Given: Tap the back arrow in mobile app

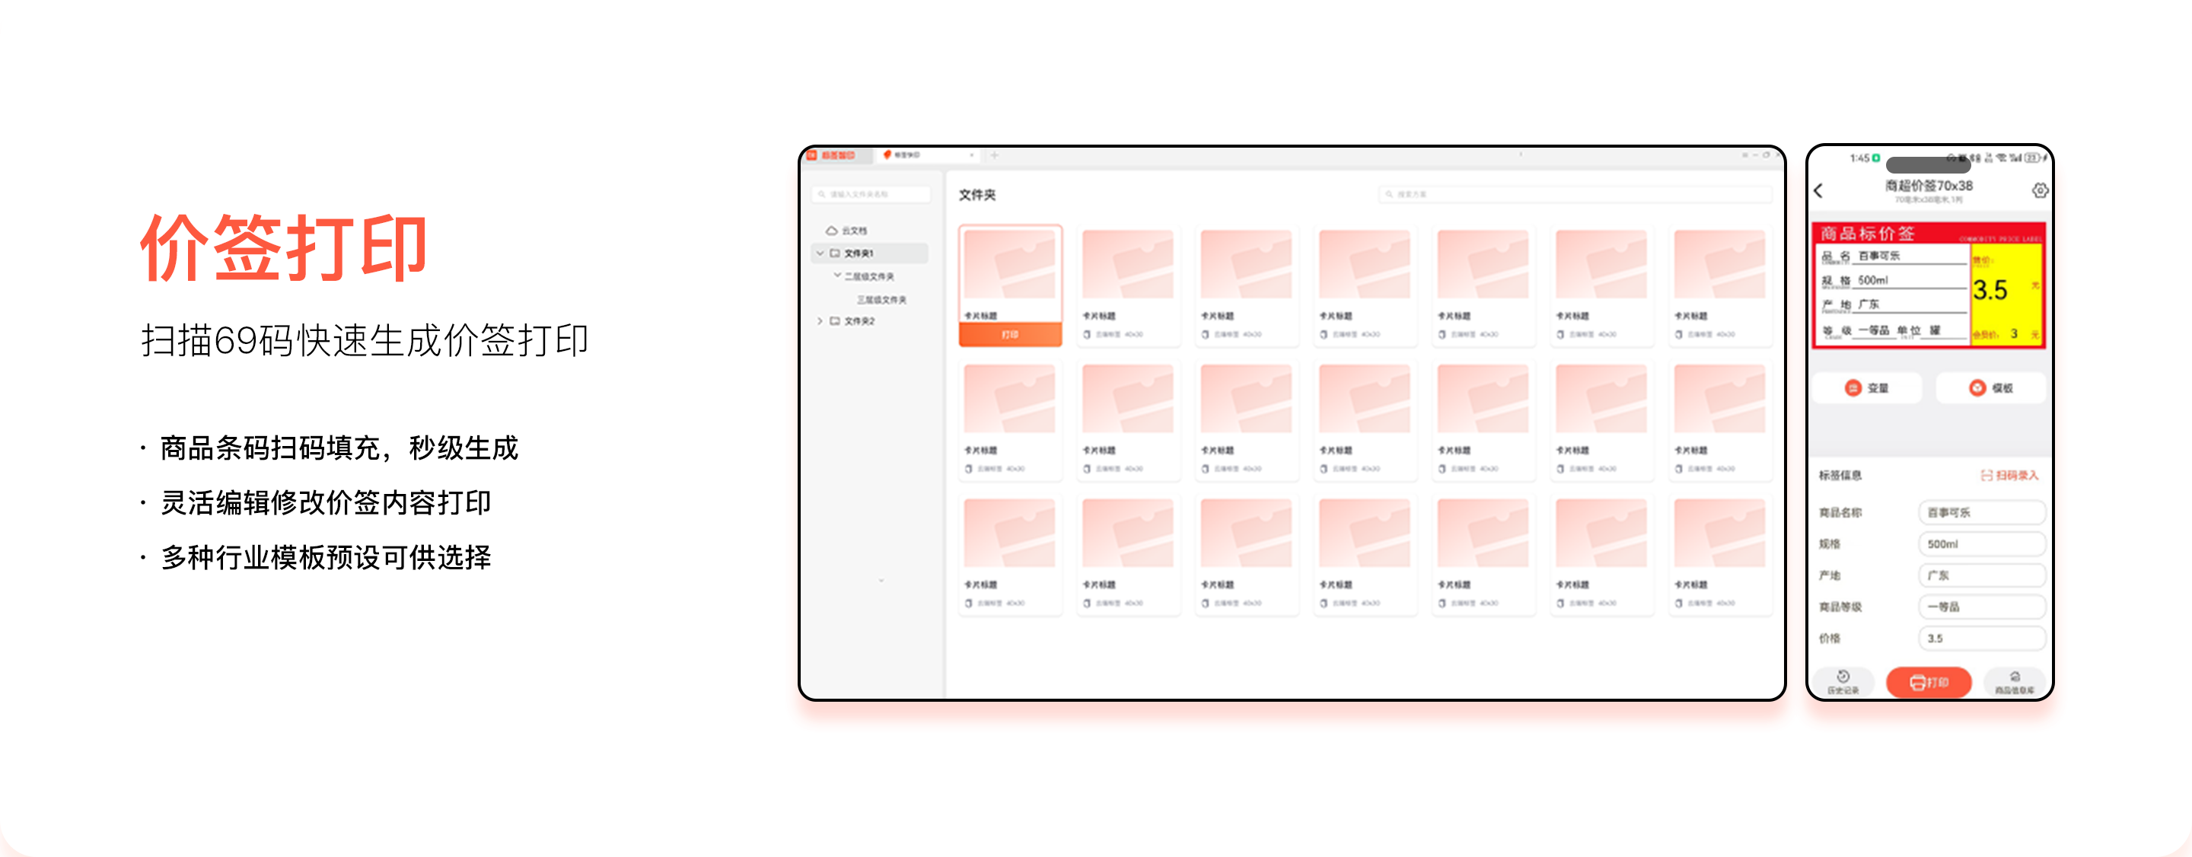Looking at the screenshot, I should pyautogui.click(x=1818, y=190).
